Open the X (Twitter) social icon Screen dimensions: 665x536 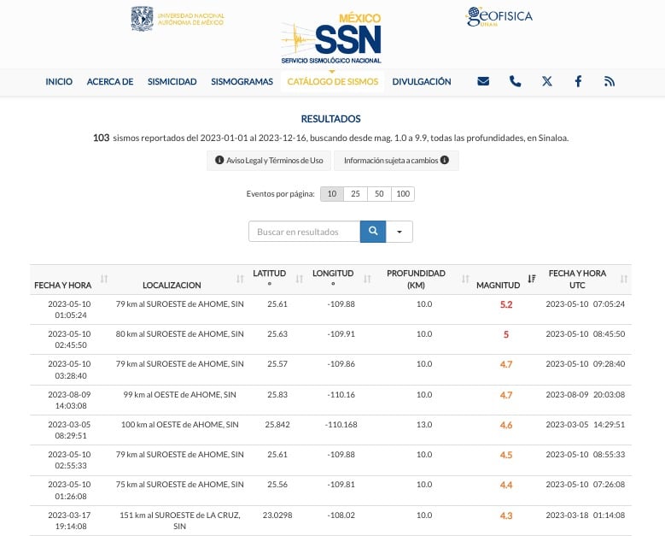click(x=546, y=81)
